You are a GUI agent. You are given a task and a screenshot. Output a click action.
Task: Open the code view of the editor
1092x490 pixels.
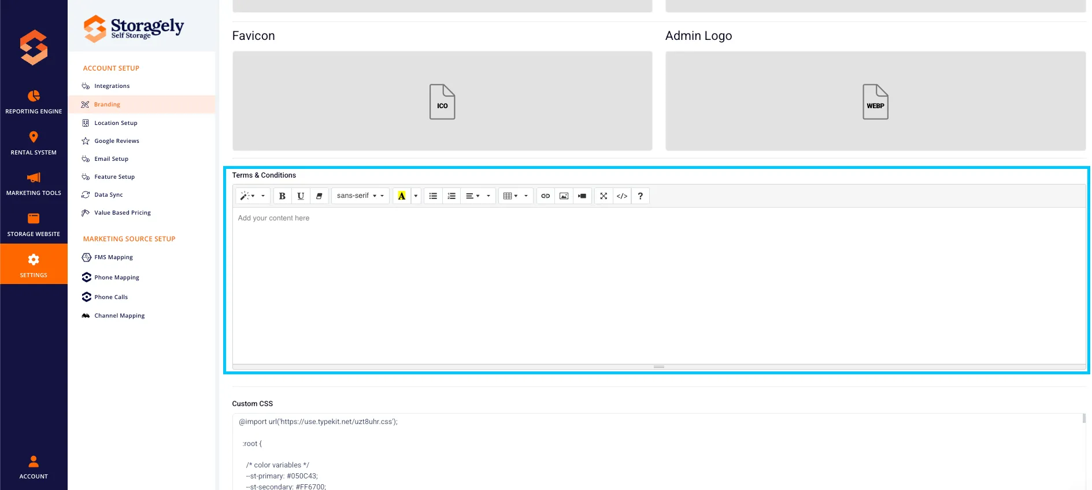click(x=622, y=196)
